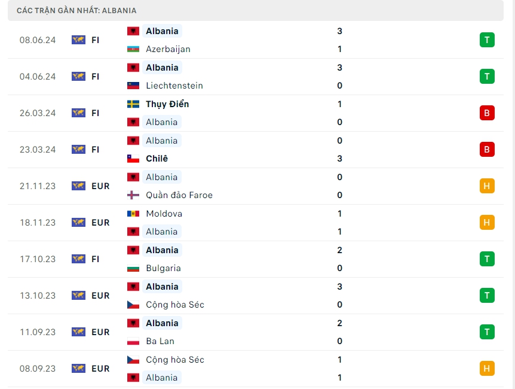The width and height of the screenshot is (515, 389).
Task: Click the 13.10.23 match date
Action: point(37,296)
